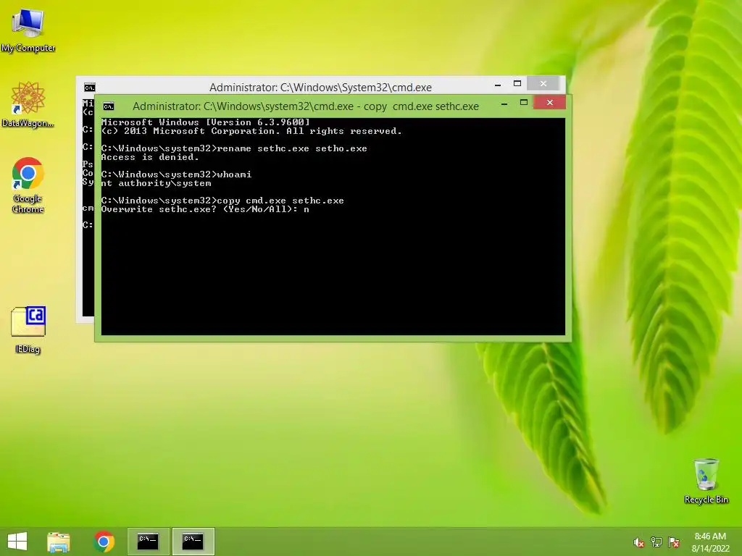Image resolution: width=742 pixels, height=556 pixels.
Task: Select second cmd taskbar window
Action: 193,542
